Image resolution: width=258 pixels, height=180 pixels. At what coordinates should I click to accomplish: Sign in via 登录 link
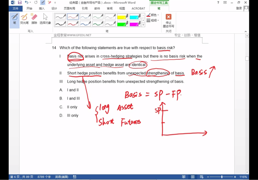(239, 8)
